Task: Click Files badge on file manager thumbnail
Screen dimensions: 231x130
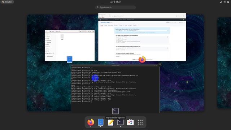Action: click(70, 59)
